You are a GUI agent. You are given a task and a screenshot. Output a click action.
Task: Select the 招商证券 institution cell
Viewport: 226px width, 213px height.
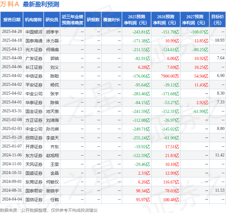(34, 138)
